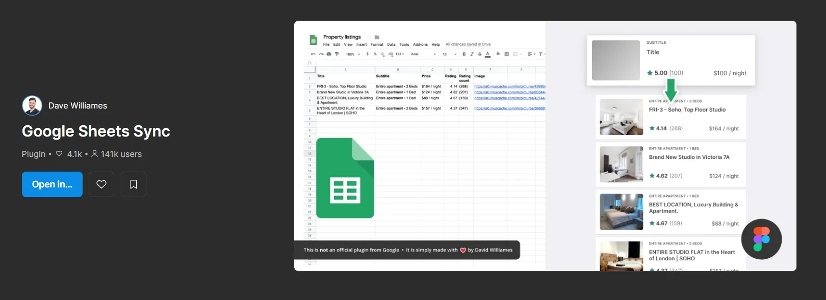Open Dave Williames author avatar
826x300 pixels.
click(x=32, y=105)
